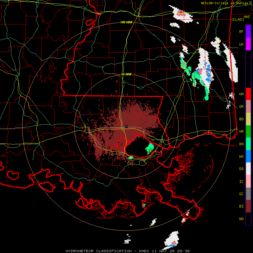Click the ND legend label
The image size is (253, 253).
coord(241,219)
